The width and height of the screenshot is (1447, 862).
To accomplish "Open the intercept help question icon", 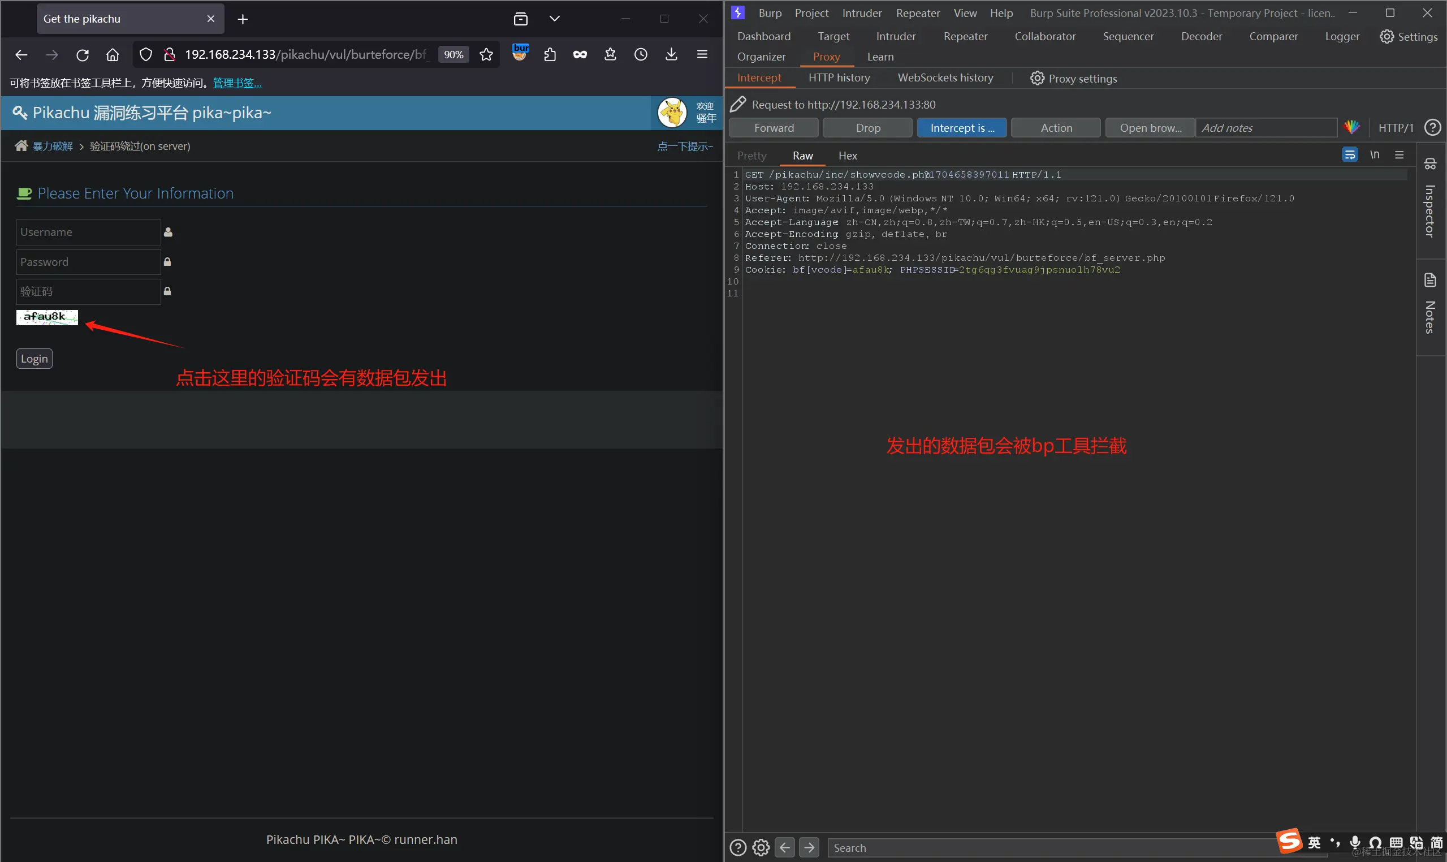I will pos(1432,127).
